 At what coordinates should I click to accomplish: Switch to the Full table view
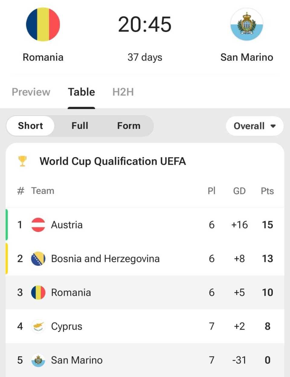[80, 126]
